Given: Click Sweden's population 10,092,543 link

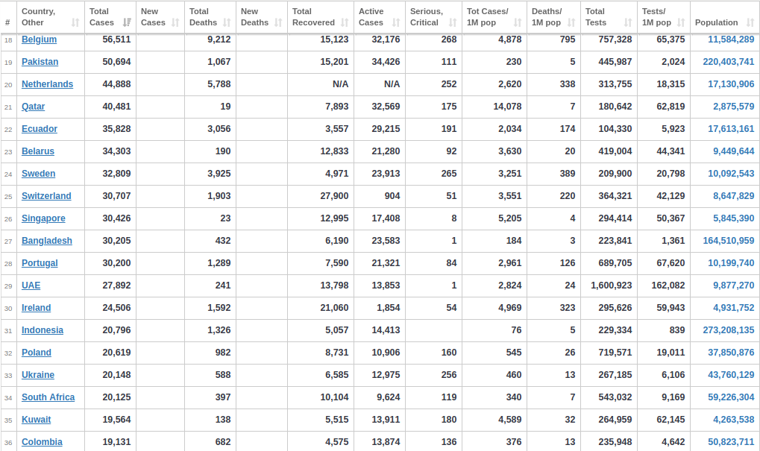Looking at the screenshot, I should pyautogui.click(x=731, y=174).
